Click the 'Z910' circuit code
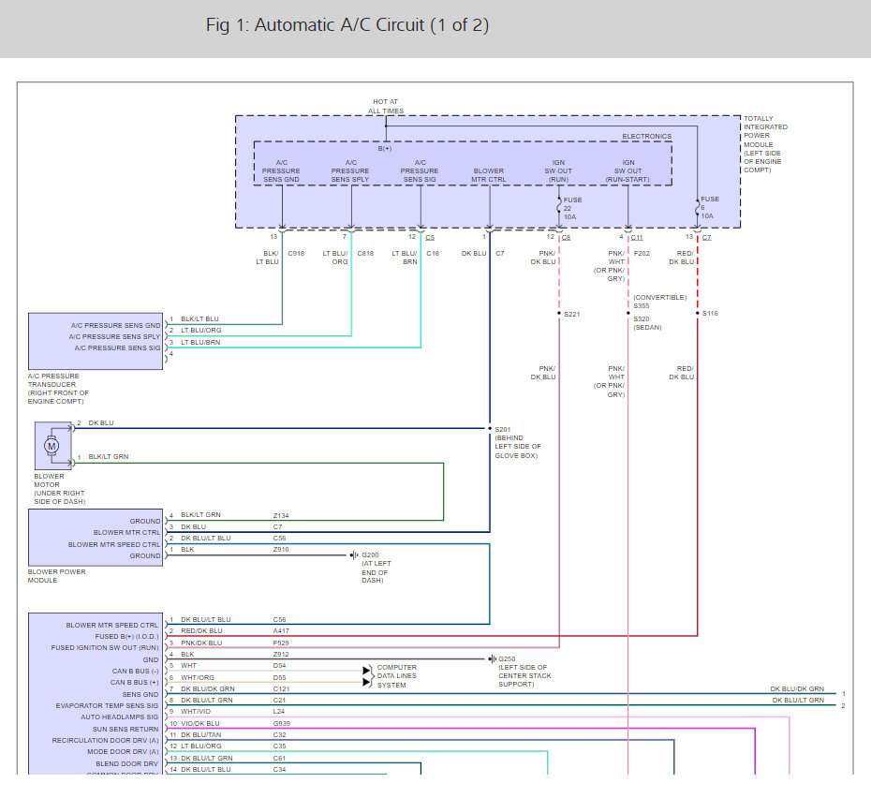This screenshot has height=798, width=871. [281, 550]
